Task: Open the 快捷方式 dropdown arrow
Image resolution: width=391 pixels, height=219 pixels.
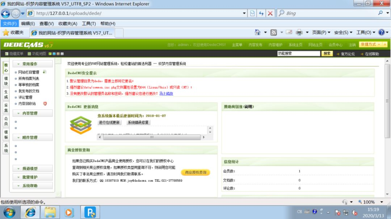Action: [x=379, y=44]
